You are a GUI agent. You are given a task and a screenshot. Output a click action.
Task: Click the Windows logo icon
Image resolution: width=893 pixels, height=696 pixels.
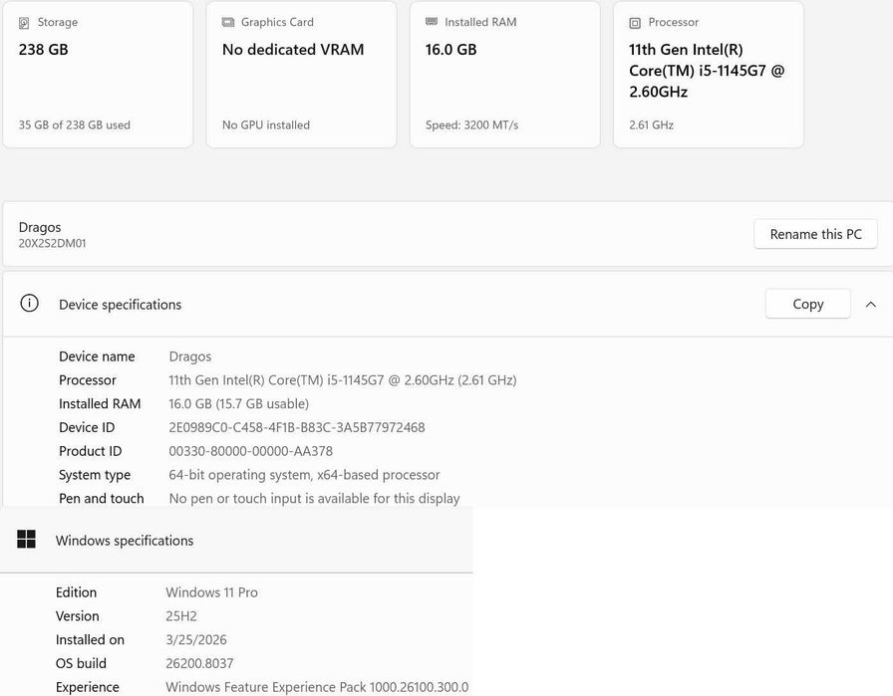click(x=26, y=539)
